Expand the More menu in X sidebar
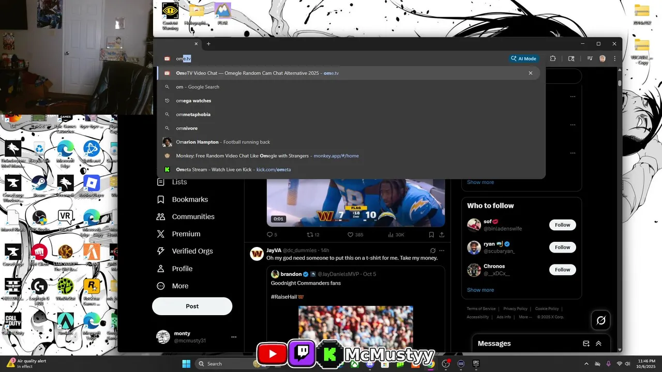662x372 pixels. point(173,286)
